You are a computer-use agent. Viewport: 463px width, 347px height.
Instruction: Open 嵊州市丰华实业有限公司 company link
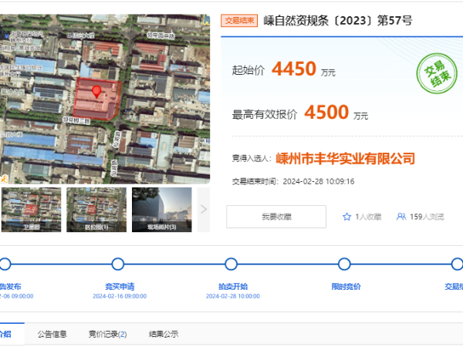click(x=345, y=158)
